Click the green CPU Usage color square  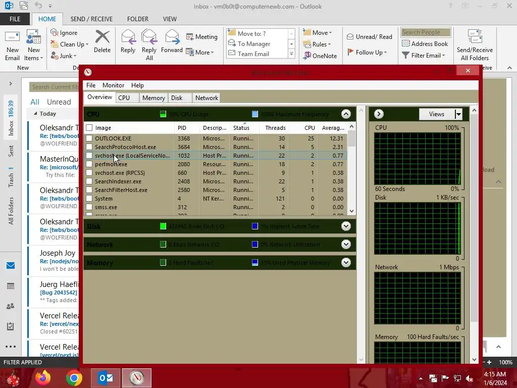point(163,114)
